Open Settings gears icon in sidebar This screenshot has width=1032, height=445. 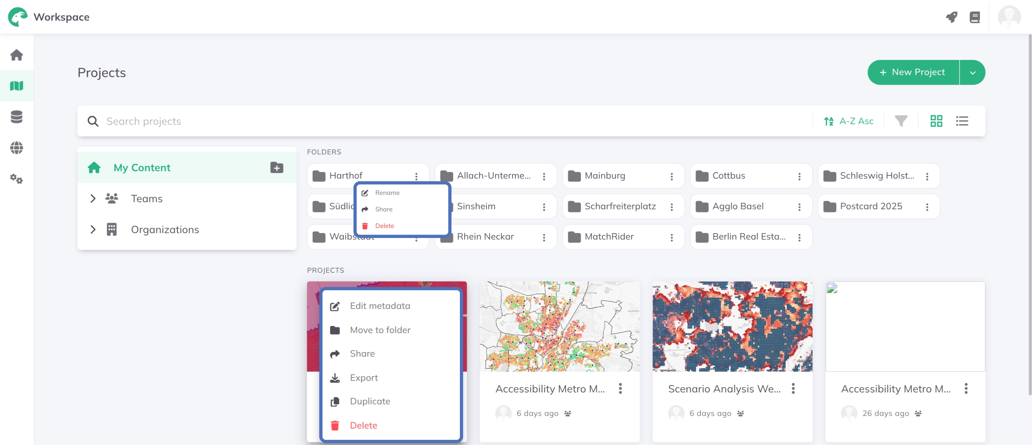point(16,179)
